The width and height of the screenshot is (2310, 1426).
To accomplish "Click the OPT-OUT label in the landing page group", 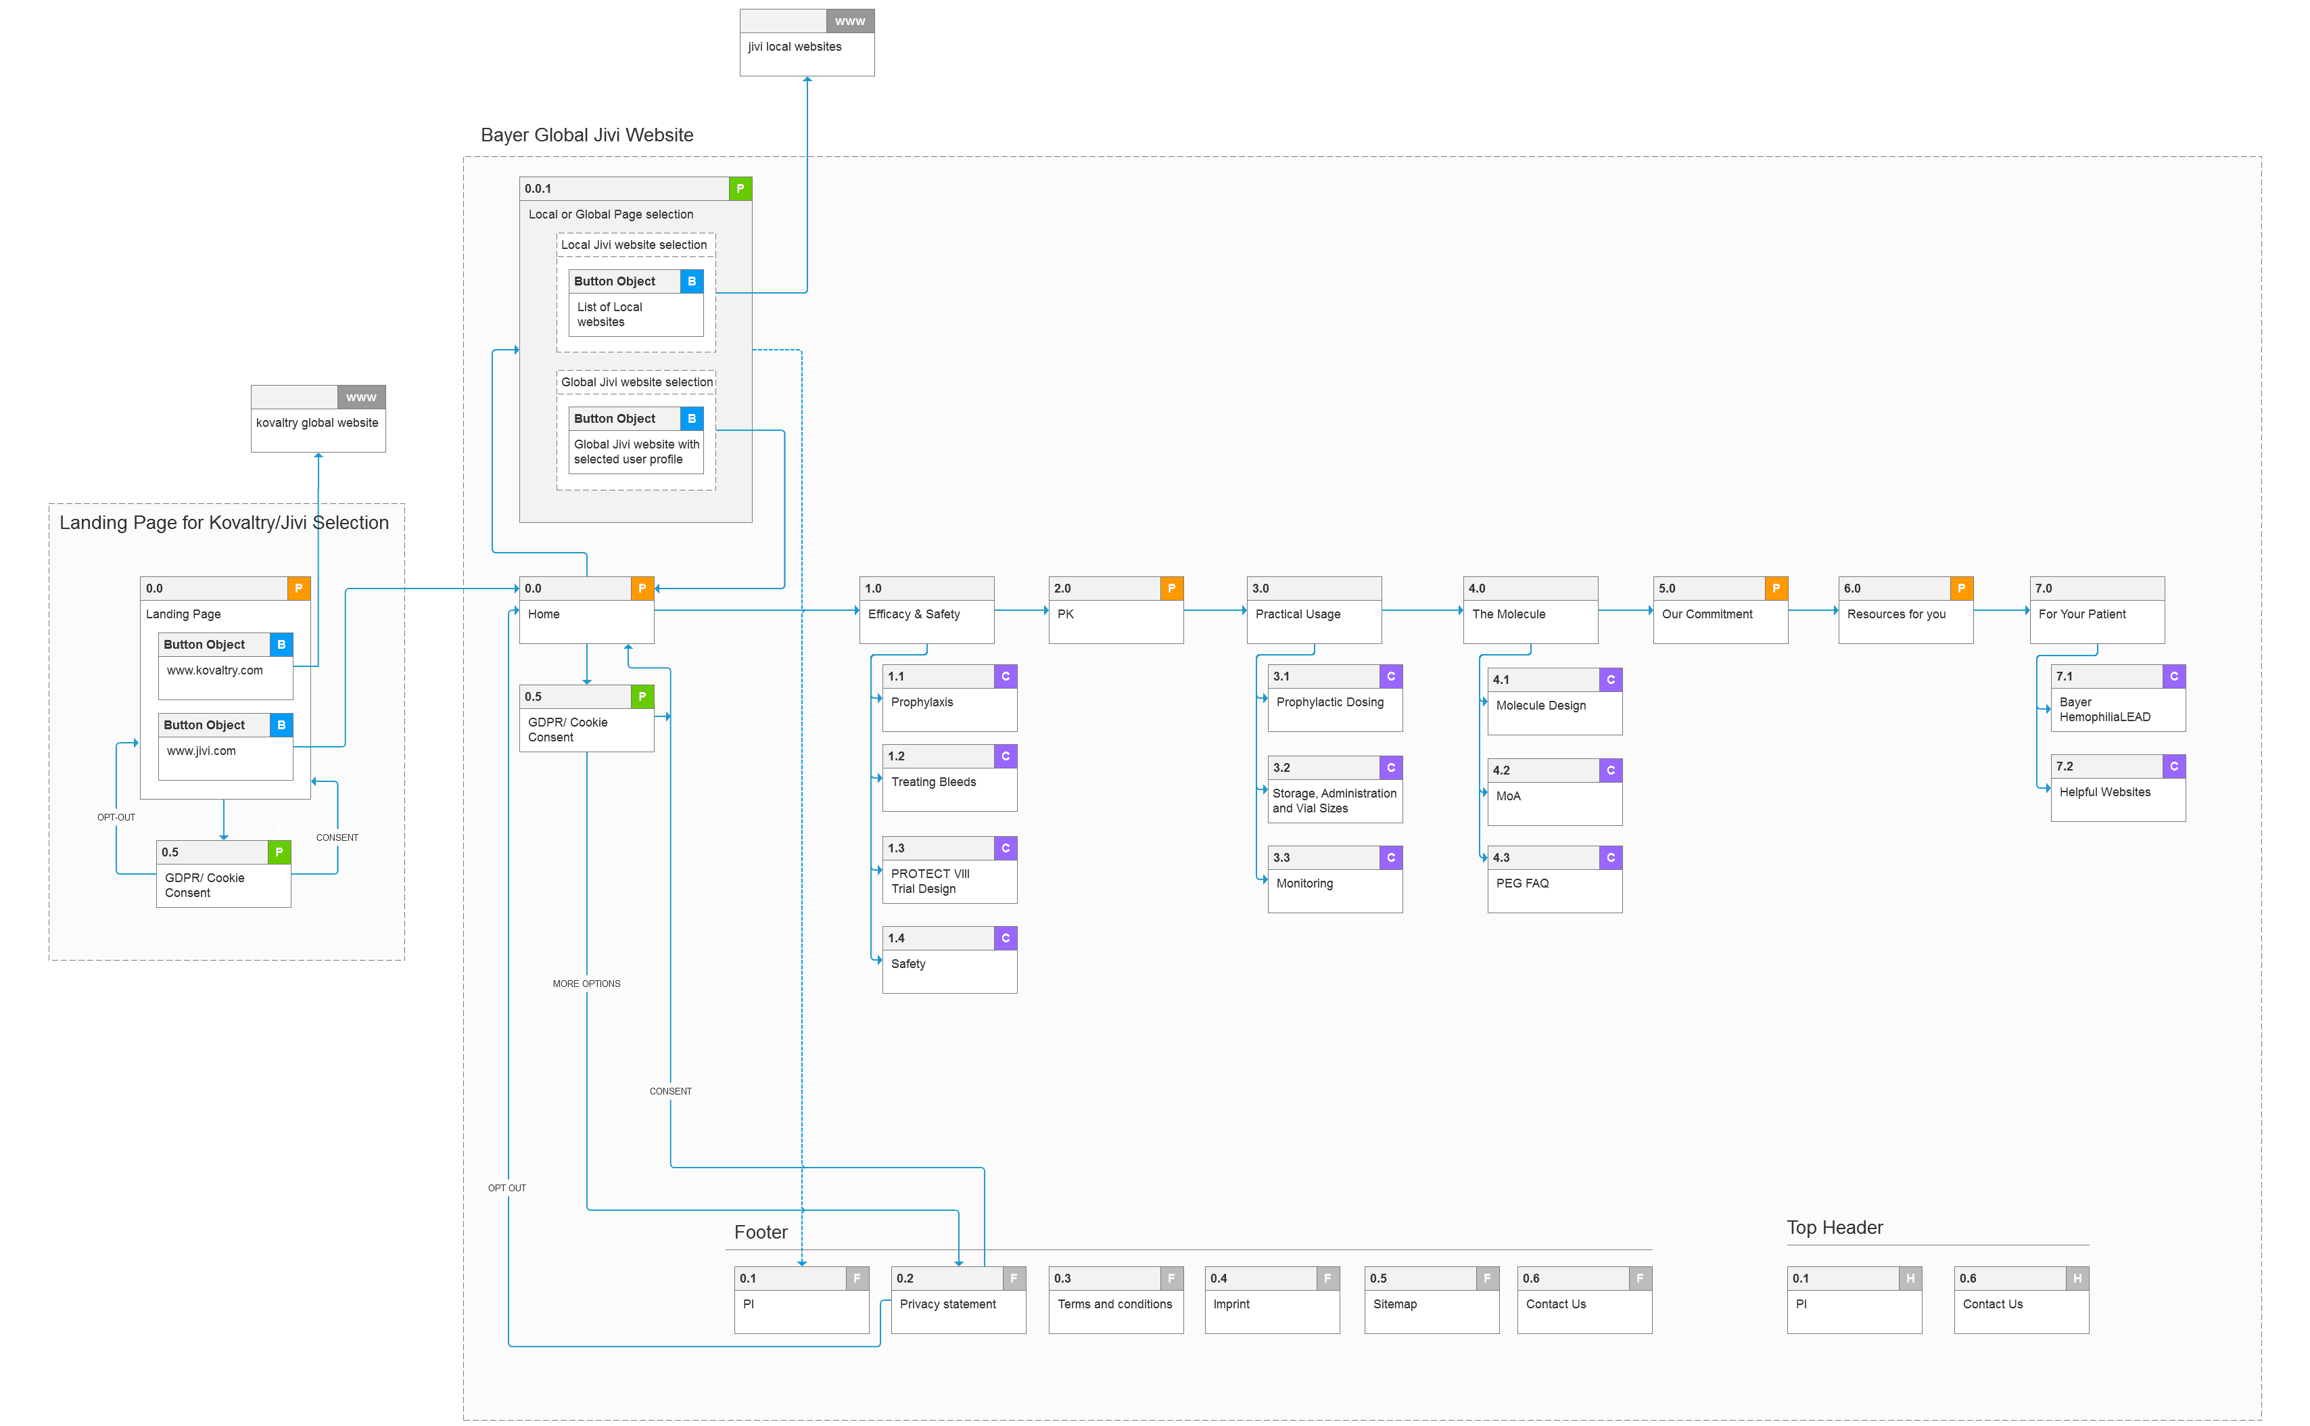I will pyautogui.click(x=116, y=818).
